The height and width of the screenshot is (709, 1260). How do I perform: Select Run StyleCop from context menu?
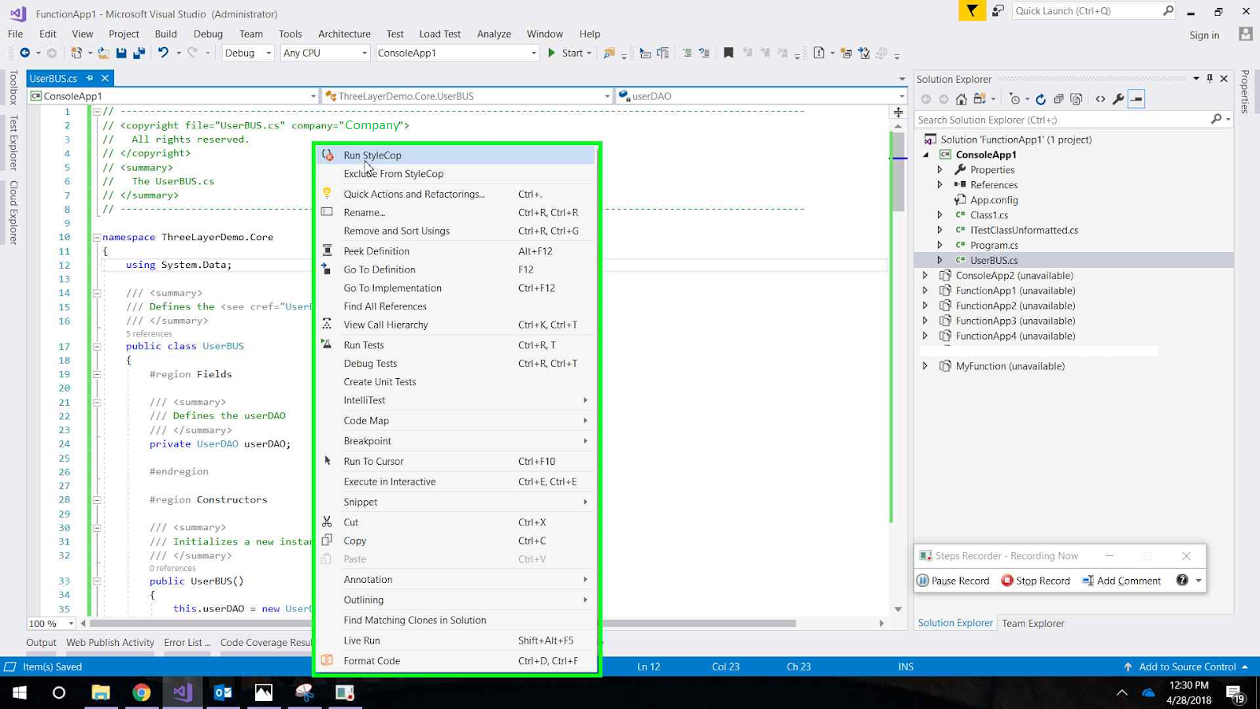pyautogui.click(x=372, y=155)
